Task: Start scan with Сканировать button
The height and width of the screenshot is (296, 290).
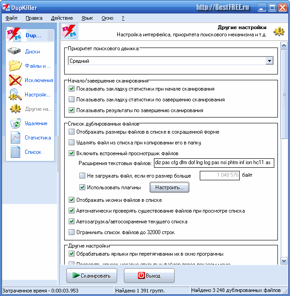Action: click(x=92, y=276)
